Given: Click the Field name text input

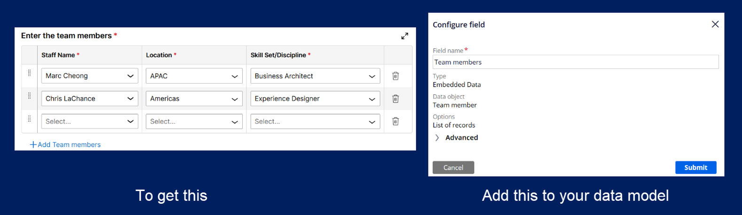Looking at the screenshot, I should tap(575, 62).
